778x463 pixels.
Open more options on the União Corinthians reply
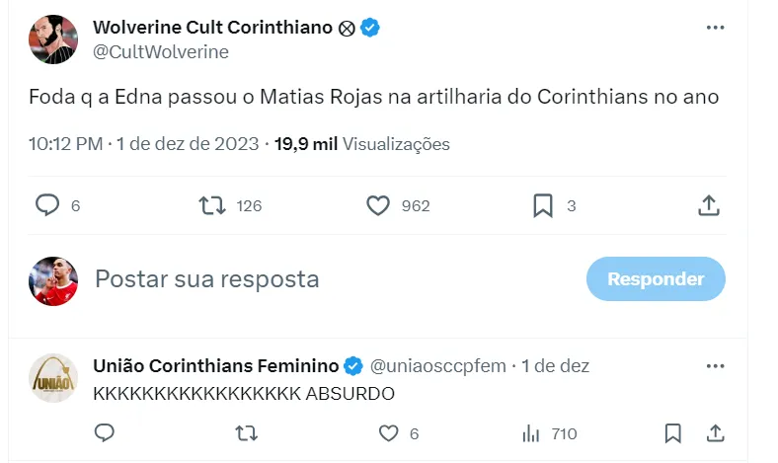716,365
